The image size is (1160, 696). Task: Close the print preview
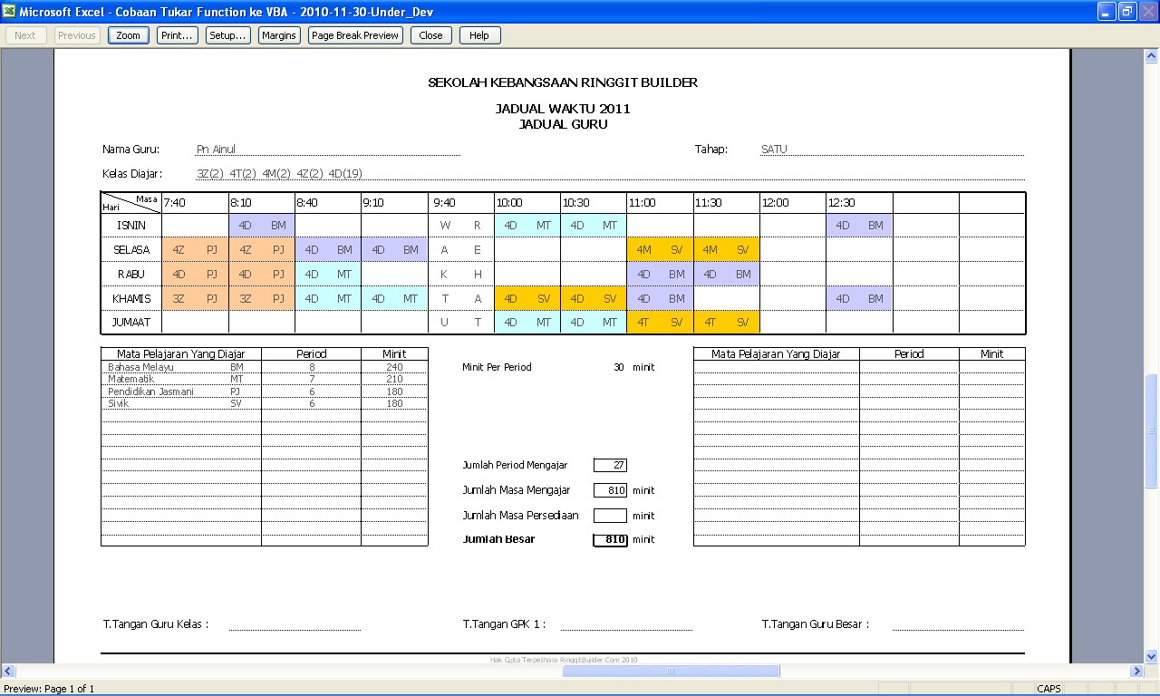430,34
